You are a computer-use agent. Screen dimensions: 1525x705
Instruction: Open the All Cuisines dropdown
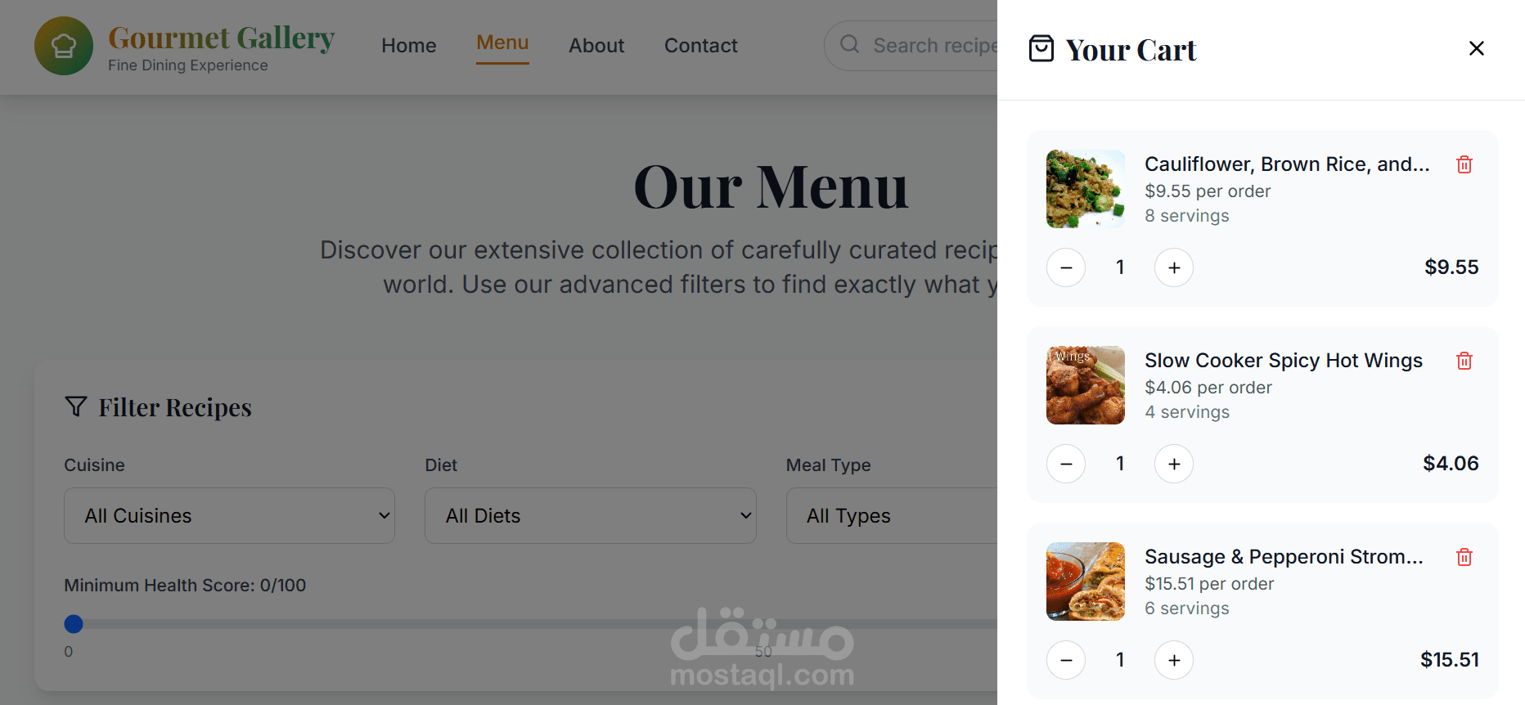point(229,516)
